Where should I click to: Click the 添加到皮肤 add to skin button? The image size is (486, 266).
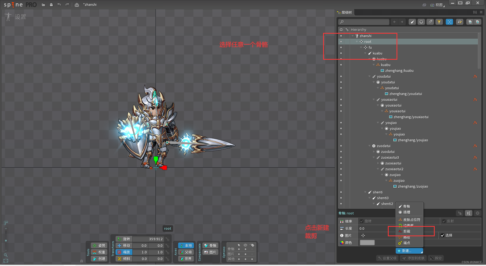coord(413,258)
